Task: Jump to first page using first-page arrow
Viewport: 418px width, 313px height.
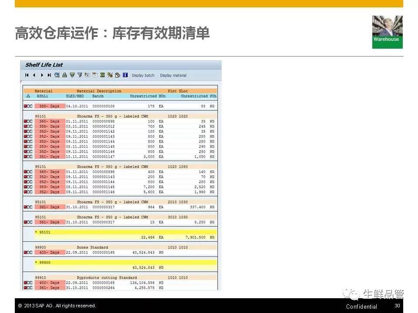Action: pyautogui.click(x=27, y=75)
